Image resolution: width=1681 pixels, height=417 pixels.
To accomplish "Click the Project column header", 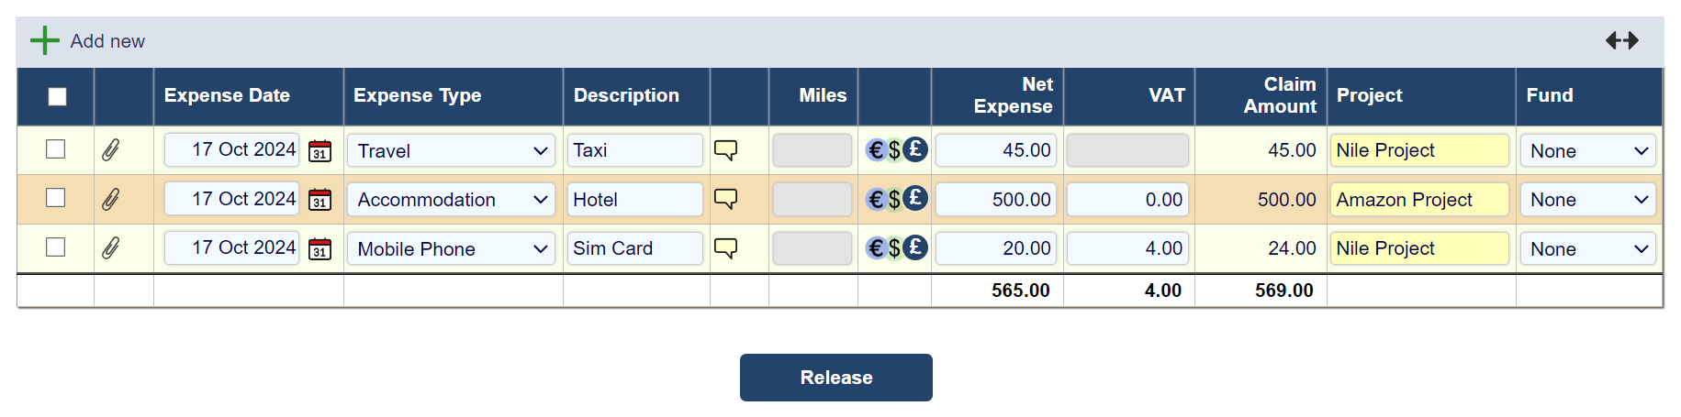I will pos(1369,95).
